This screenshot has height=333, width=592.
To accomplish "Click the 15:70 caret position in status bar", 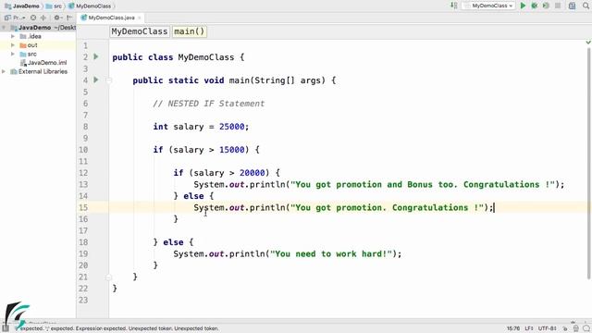I will click(512, 328).
